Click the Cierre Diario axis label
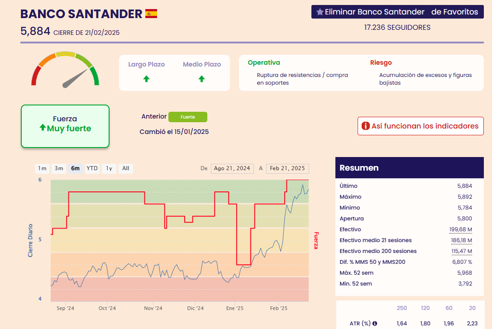The height and width of the screenshot is (329, 492). (30, 241)
